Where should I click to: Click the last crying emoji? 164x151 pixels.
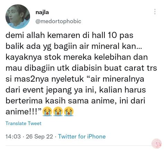(x=69, y=111)
